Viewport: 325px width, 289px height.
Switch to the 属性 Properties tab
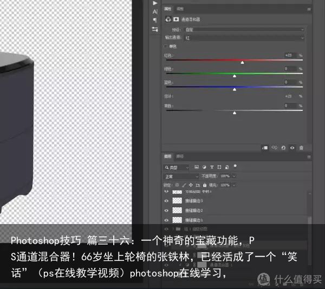[x=167, y=9]
